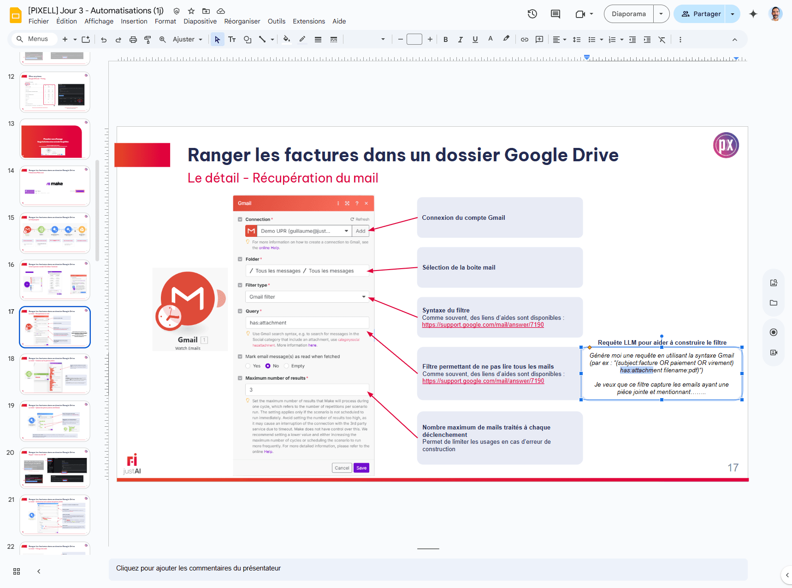Click the Meet camera icon
Image resolution: width=792 pixels, height=588 pixels.
point(580,14)
